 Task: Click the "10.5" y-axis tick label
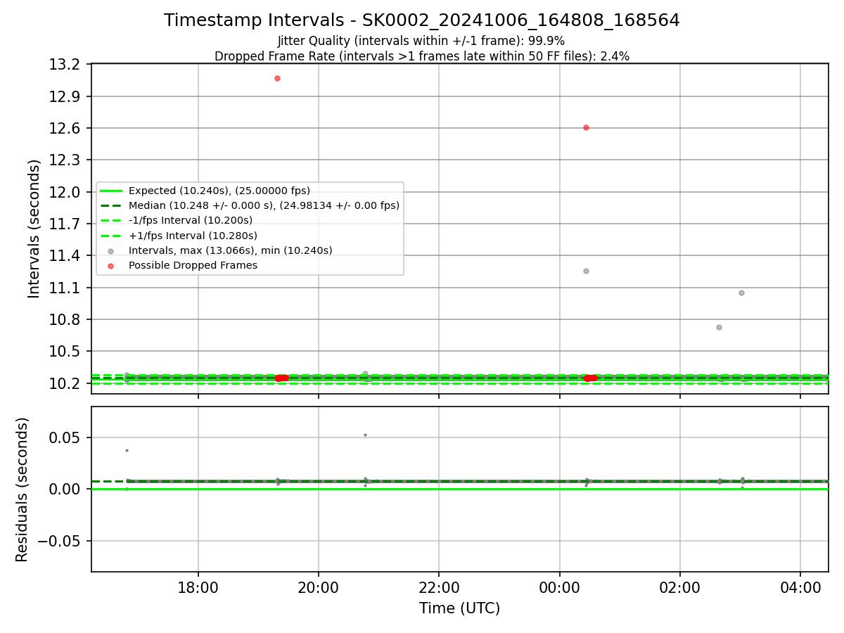click(66, 352)
